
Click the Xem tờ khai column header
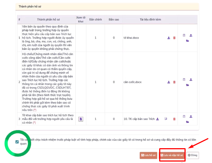coord(81,20)
